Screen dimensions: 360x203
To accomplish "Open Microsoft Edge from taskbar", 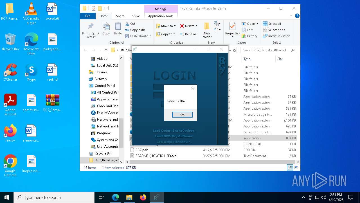I will pos(116,197).
